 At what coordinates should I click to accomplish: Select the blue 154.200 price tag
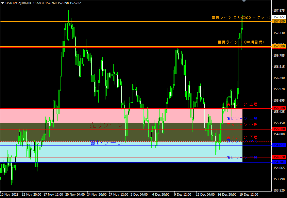[x=279, y=162]
